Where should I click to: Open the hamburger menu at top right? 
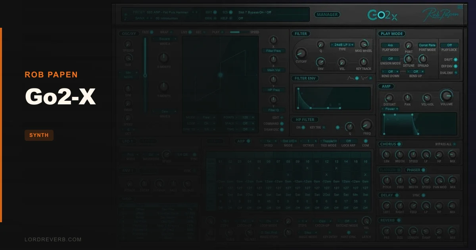pyautogui.click(x=460, y=7)
